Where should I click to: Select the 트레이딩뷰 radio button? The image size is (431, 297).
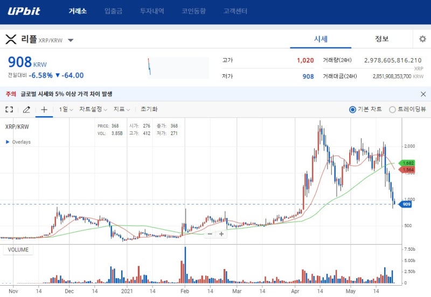pyautogui.click(x=392, y=110)
